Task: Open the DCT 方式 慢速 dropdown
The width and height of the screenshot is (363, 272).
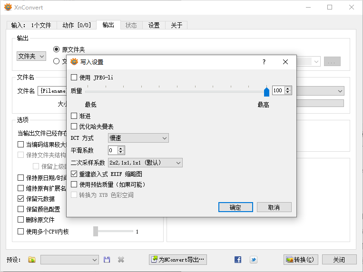Action: click(x=138, y=138)
